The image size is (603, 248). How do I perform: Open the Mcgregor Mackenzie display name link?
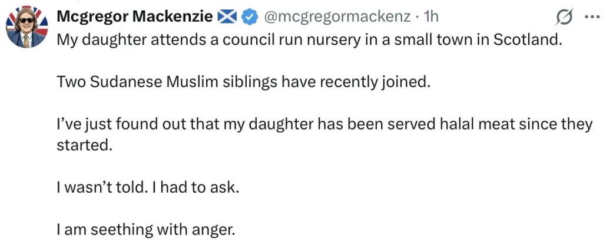coord(135,18)
